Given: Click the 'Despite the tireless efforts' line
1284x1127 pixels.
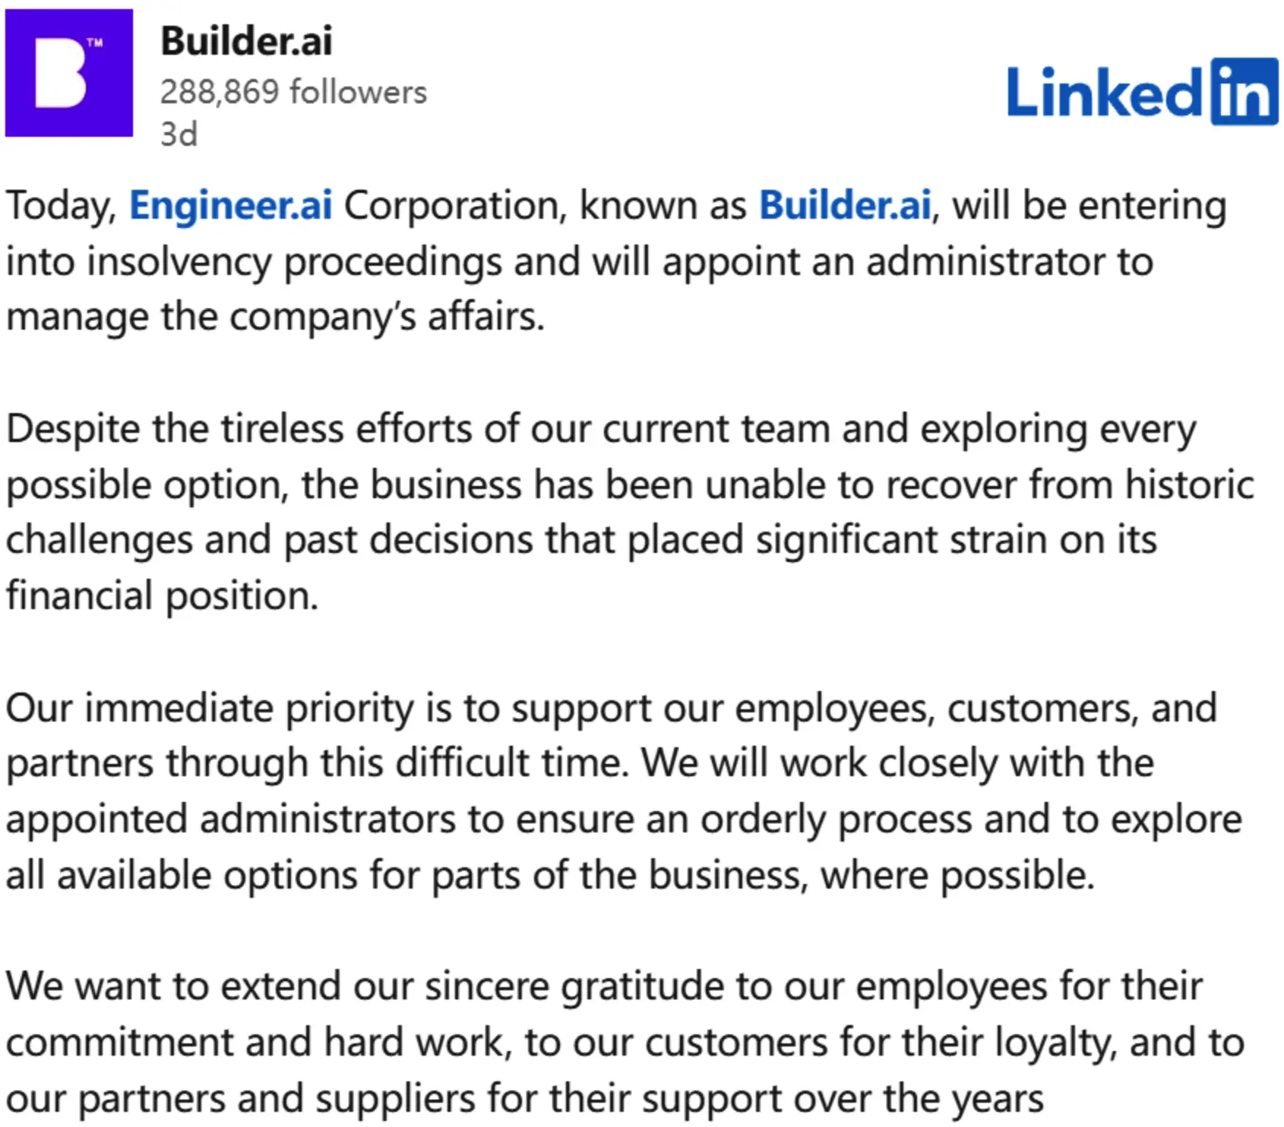Looking at the screenshot, I should coord(601,428).
